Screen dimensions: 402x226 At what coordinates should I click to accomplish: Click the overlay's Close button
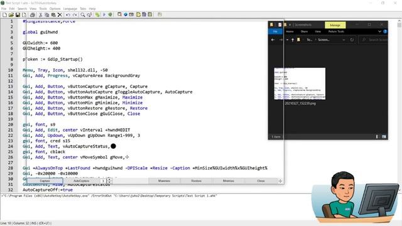pos(261,181)
